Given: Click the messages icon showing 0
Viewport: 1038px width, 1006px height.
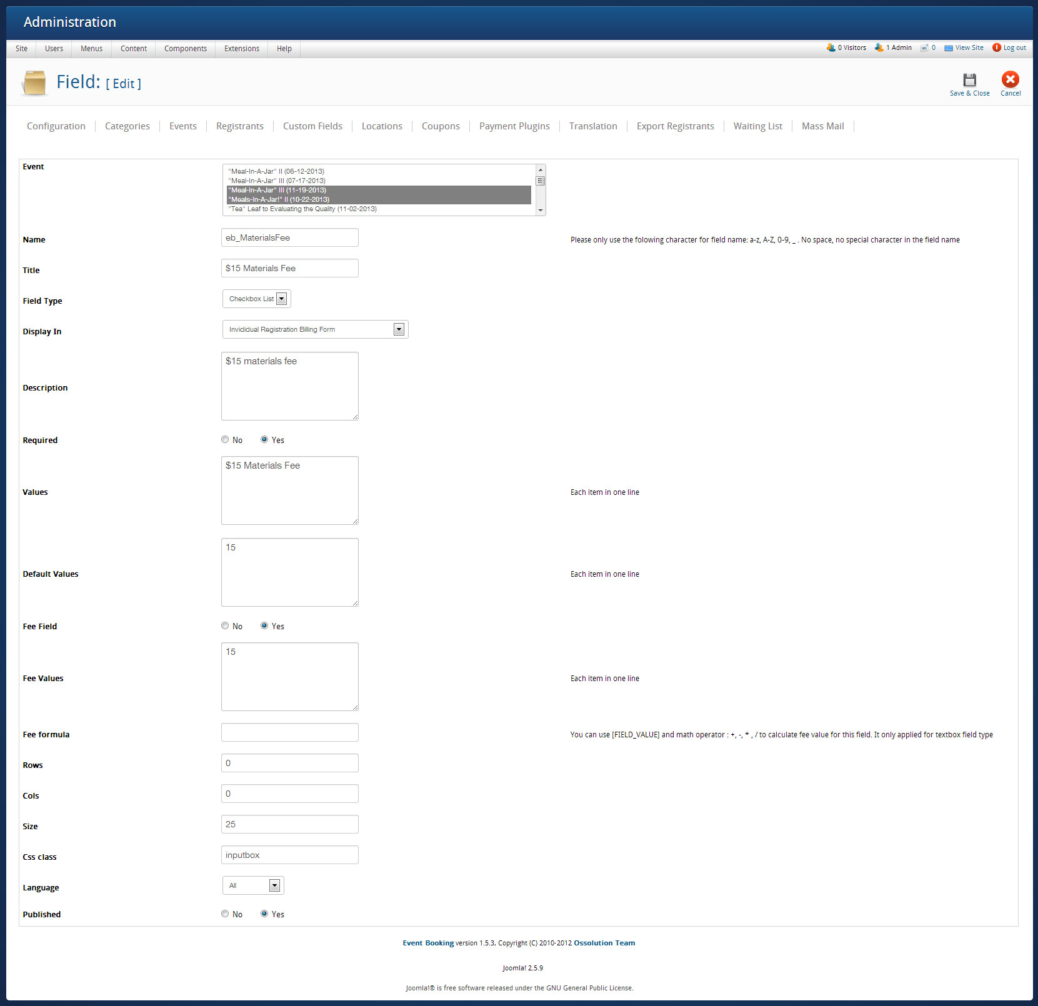Looking at the screenshot, I should [x=924, y=48].
